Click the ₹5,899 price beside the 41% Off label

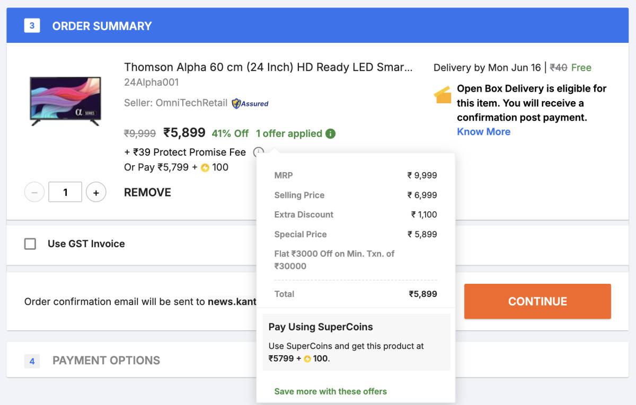coord(184,133)
